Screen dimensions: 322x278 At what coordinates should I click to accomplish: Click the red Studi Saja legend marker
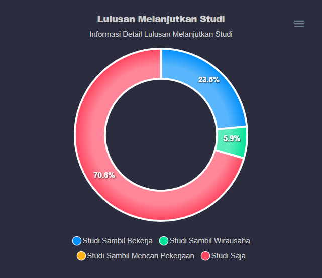click(205, 256)
